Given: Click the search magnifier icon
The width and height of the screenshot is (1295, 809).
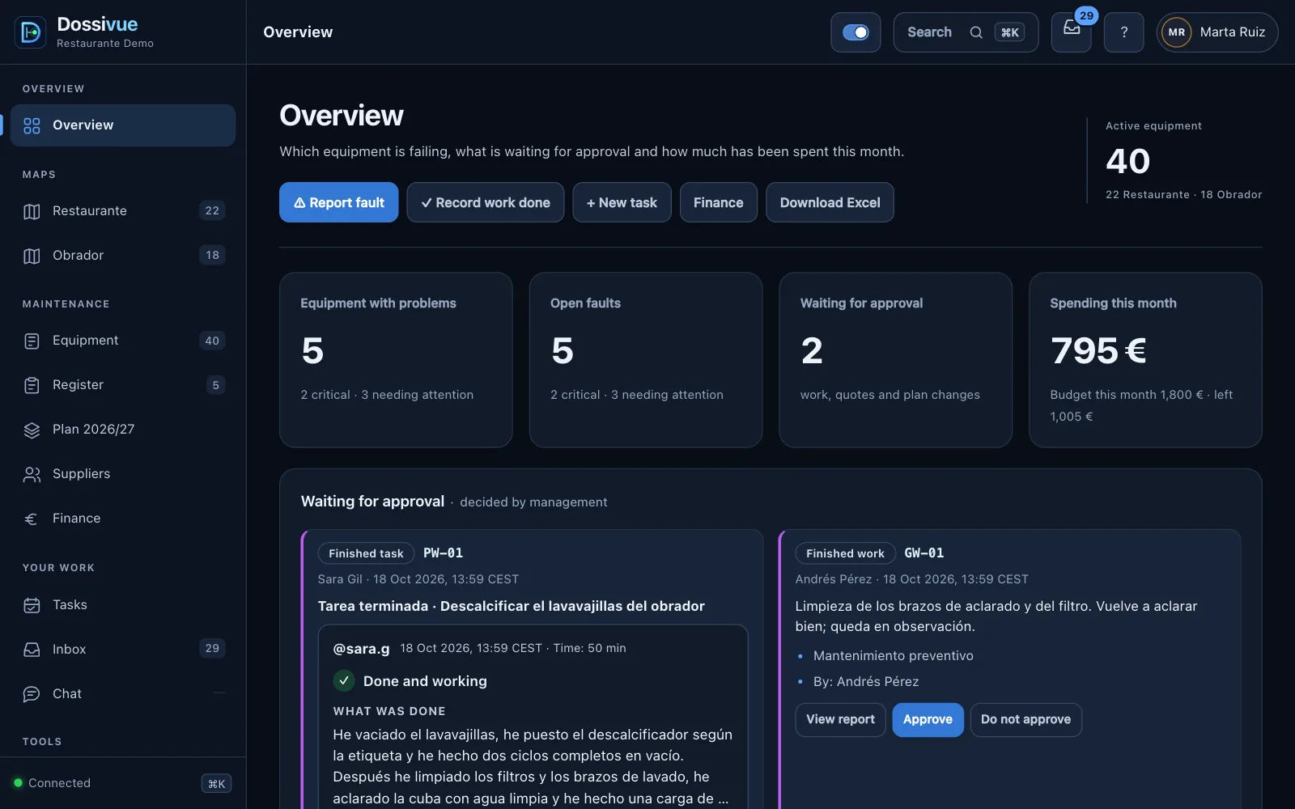Looking at the screenshot, I should point(976,32).
